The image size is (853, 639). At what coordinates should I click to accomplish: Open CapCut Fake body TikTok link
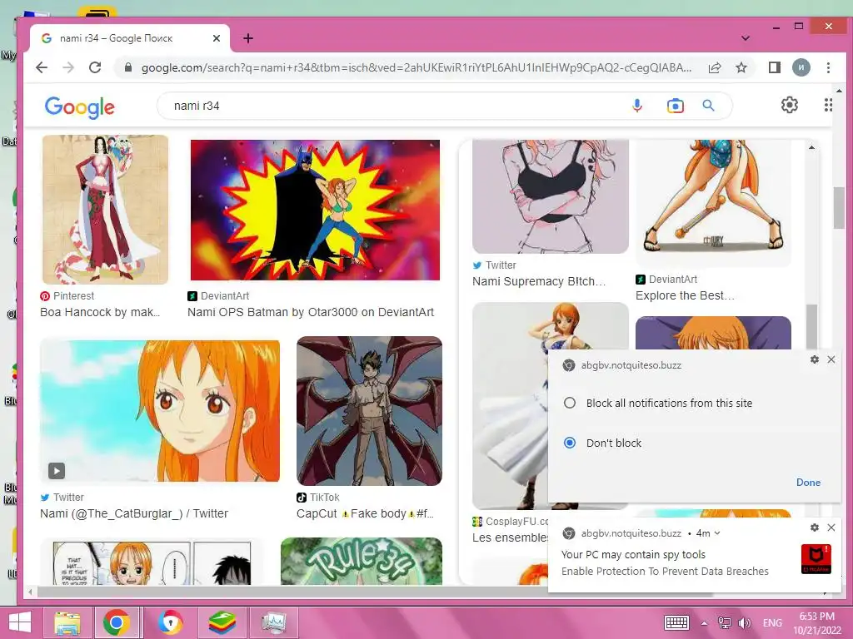[365, 513]
